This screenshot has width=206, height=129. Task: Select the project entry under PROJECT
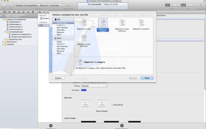[x=44, y=18]
